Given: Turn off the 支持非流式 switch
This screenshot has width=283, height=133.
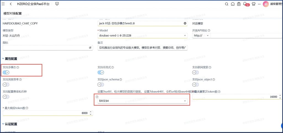Looking at the screenshot, I should point(101,72).
